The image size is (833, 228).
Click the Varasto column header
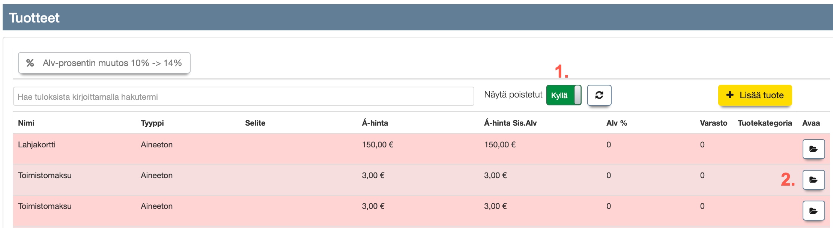click(713, 123)
